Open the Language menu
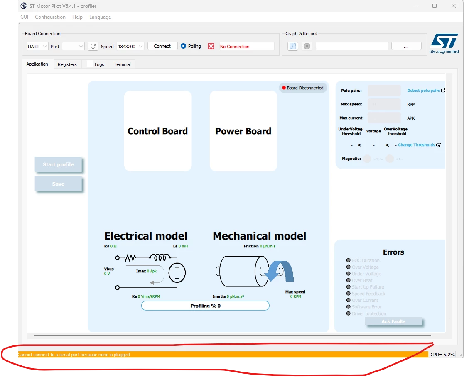Image resolution: width=464 pixels, height=377 pixels. pos(100,17)
